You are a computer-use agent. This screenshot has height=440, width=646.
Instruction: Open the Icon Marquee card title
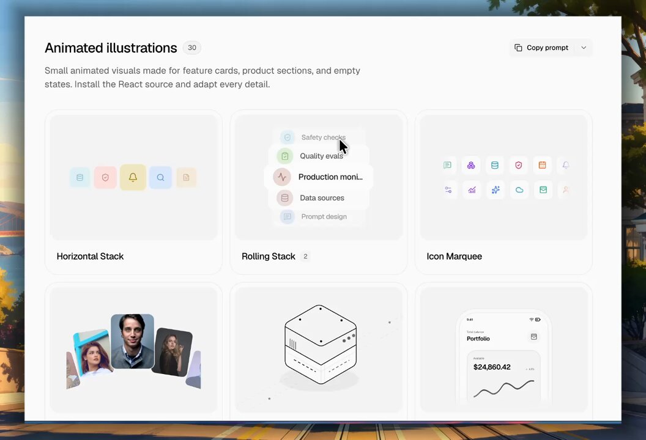tap(454, 257)
